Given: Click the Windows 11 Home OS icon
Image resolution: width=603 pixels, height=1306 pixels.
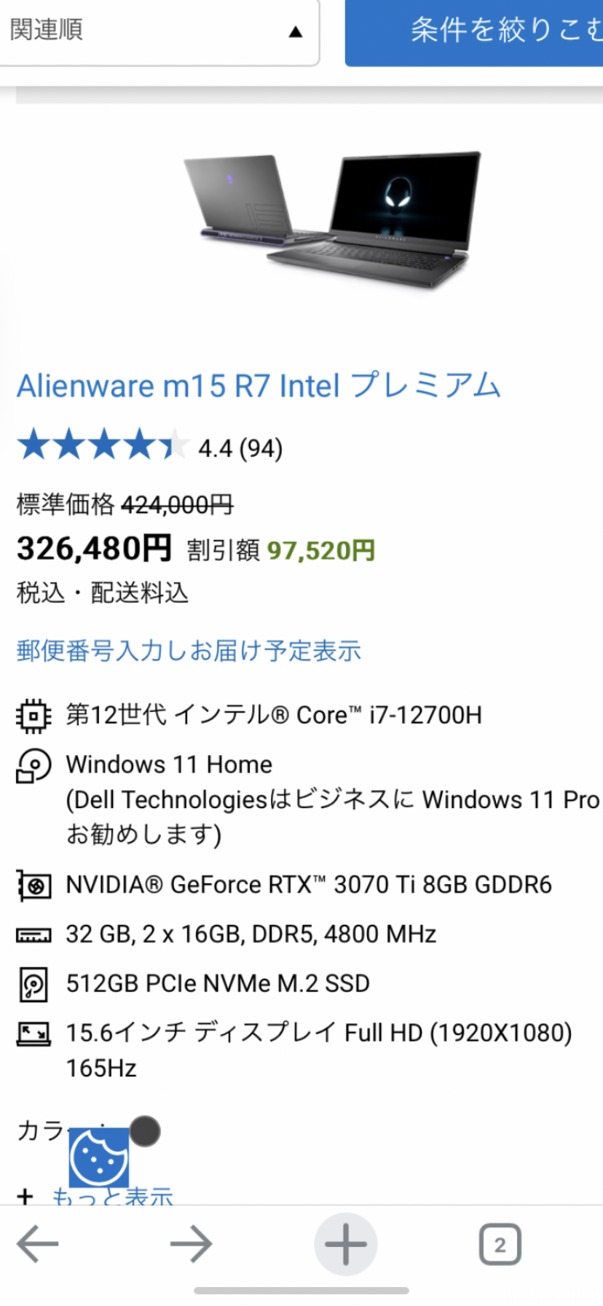Looking at the screenshot, I should point(33,765).
